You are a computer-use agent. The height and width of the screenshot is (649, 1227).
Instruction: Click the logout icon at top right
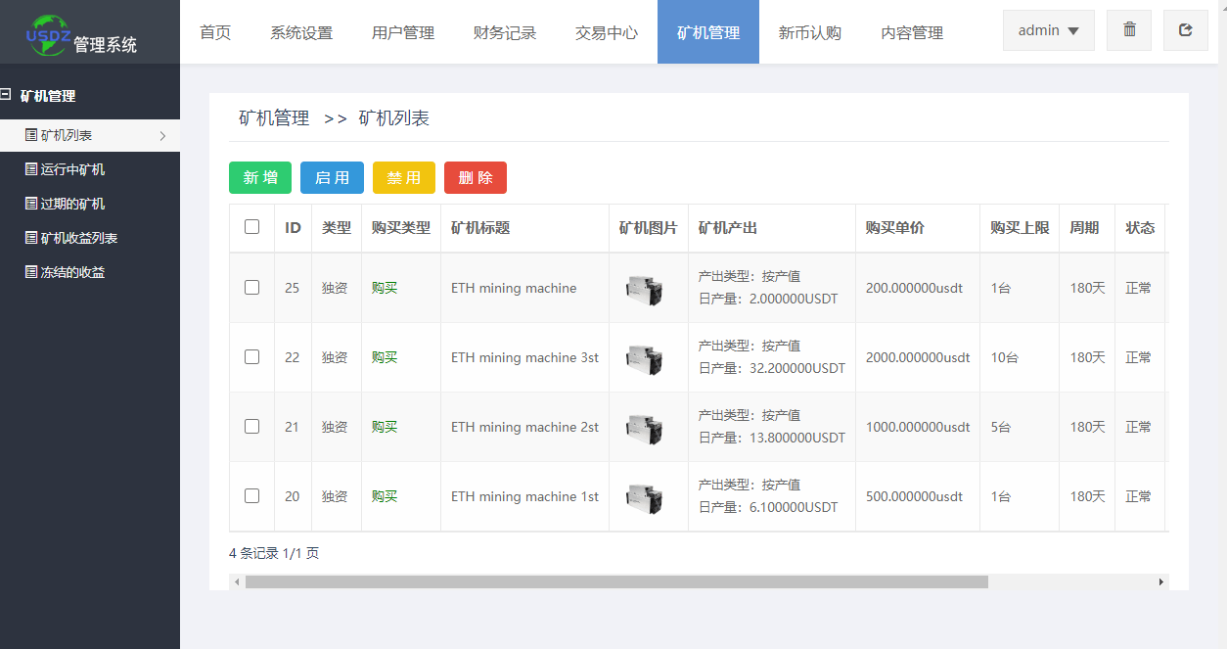pyautogui.click(x=1185, y=30)
